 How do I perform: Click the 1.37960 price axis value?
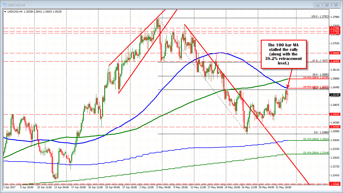coord(334,17)
